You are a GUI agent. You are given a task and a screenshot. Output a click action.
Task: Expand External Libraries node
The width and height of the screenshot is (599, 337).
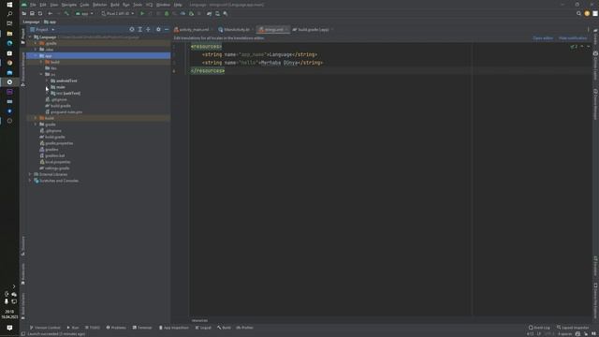[x=30, y=174]
